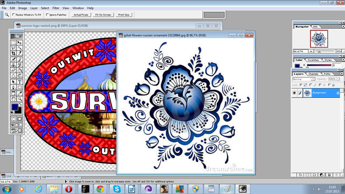Open status bar info arrow menu
Screen dimensions: 345x194
(x=66, y=182)
